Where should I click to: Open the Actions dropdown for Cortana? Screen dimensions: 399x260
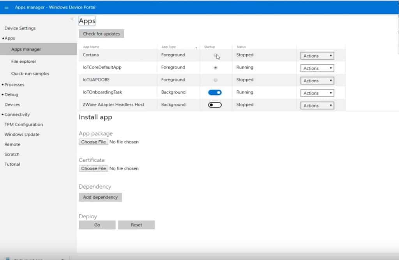click(x=317, y=56)
